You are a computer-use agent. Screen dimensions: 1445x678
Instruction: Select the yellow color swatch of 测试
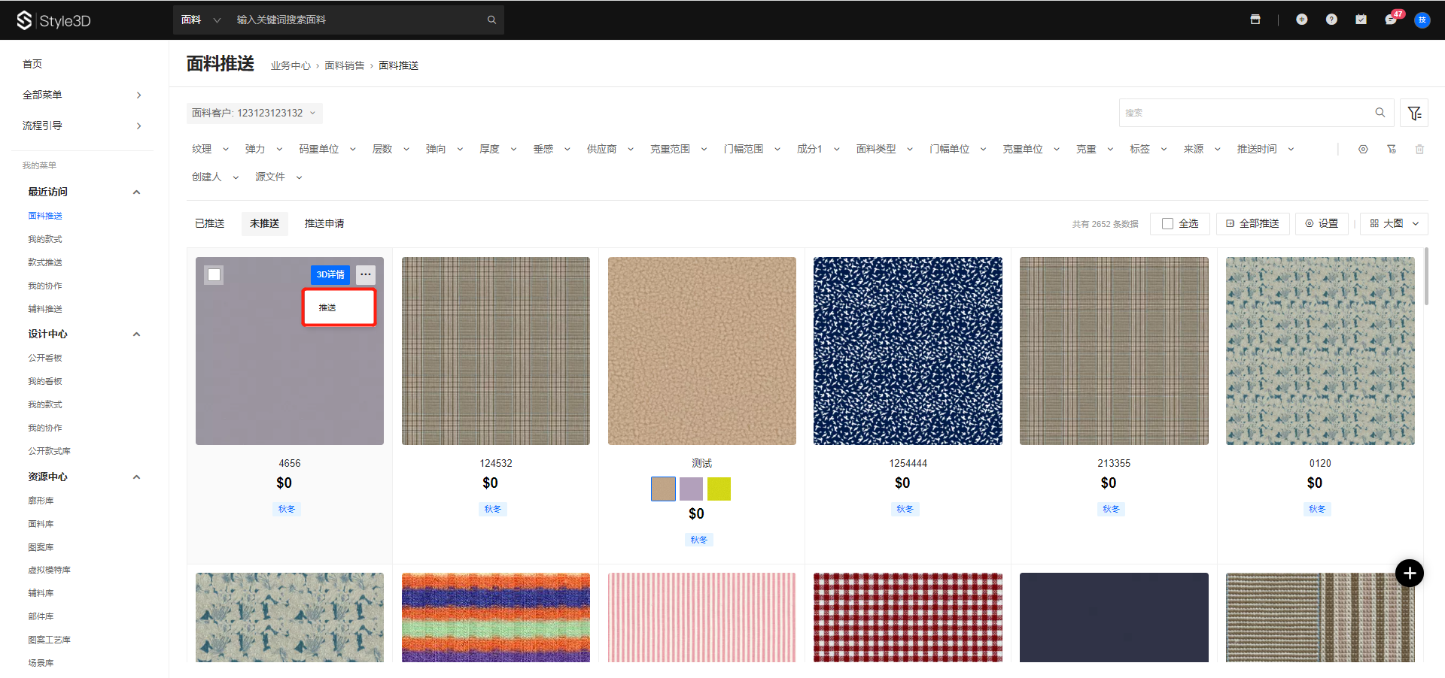click(x=719, y=489)
